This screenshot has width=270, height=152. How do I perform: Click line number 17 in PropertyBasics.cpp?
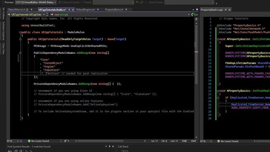[x=210, y=73]
